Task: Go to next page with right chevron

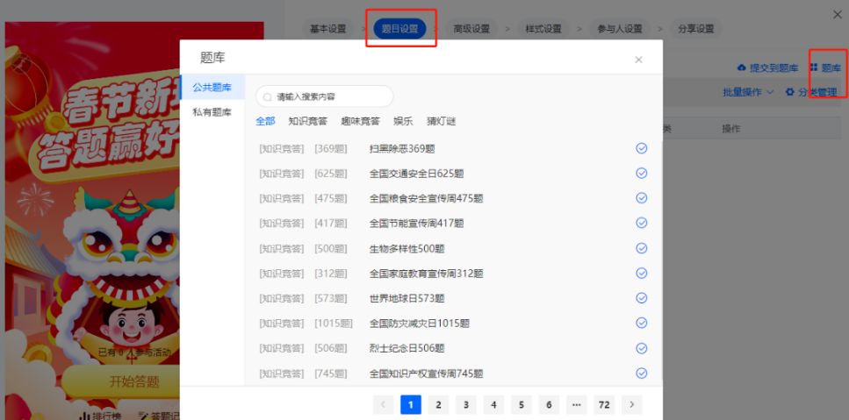Action: coord(630,404)
